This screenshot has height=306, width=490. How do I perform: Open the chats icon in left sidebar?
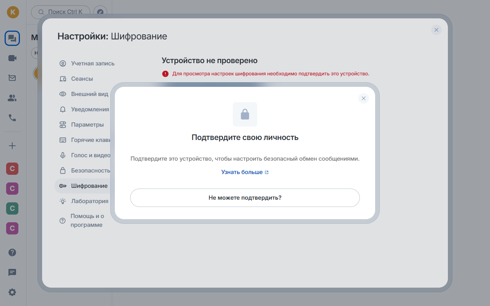tap(12, 38)
